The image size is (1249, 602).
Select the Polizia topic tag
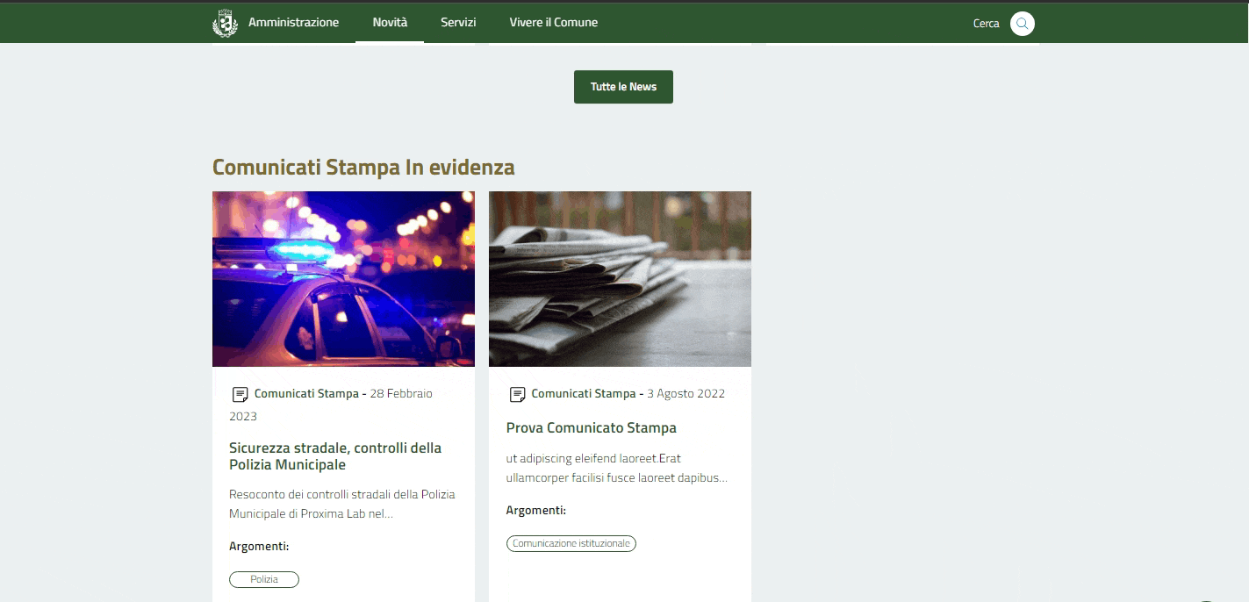[264, 579]
